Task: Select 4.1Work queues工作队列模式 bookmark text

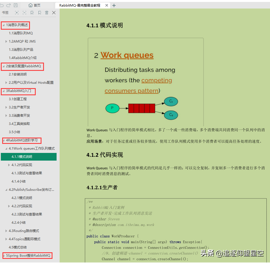Action: [32, 149]
